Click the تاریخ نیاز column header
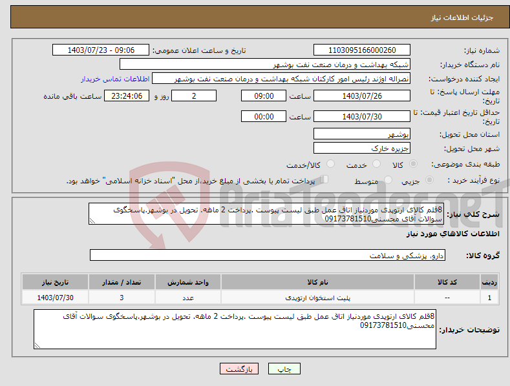This screenshot has width=510, height=386. point(56,282)
